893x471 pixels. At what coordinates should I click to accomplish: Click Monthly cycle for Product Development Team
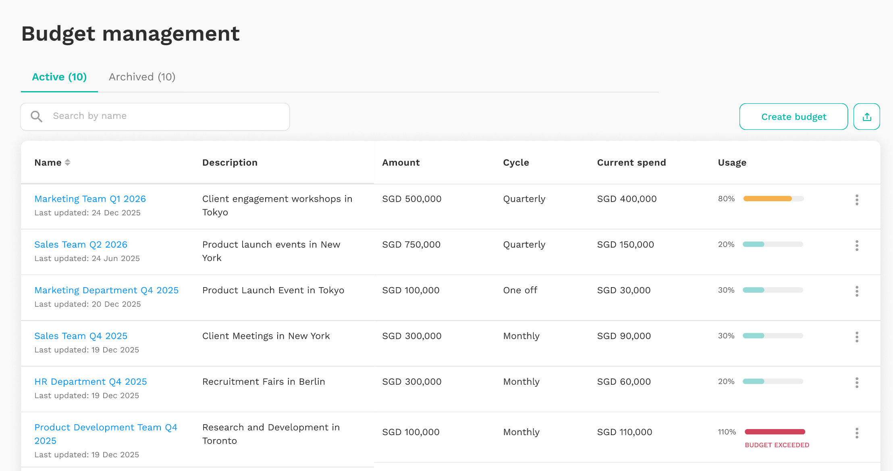pyautogui.click(x=521, y=432)
